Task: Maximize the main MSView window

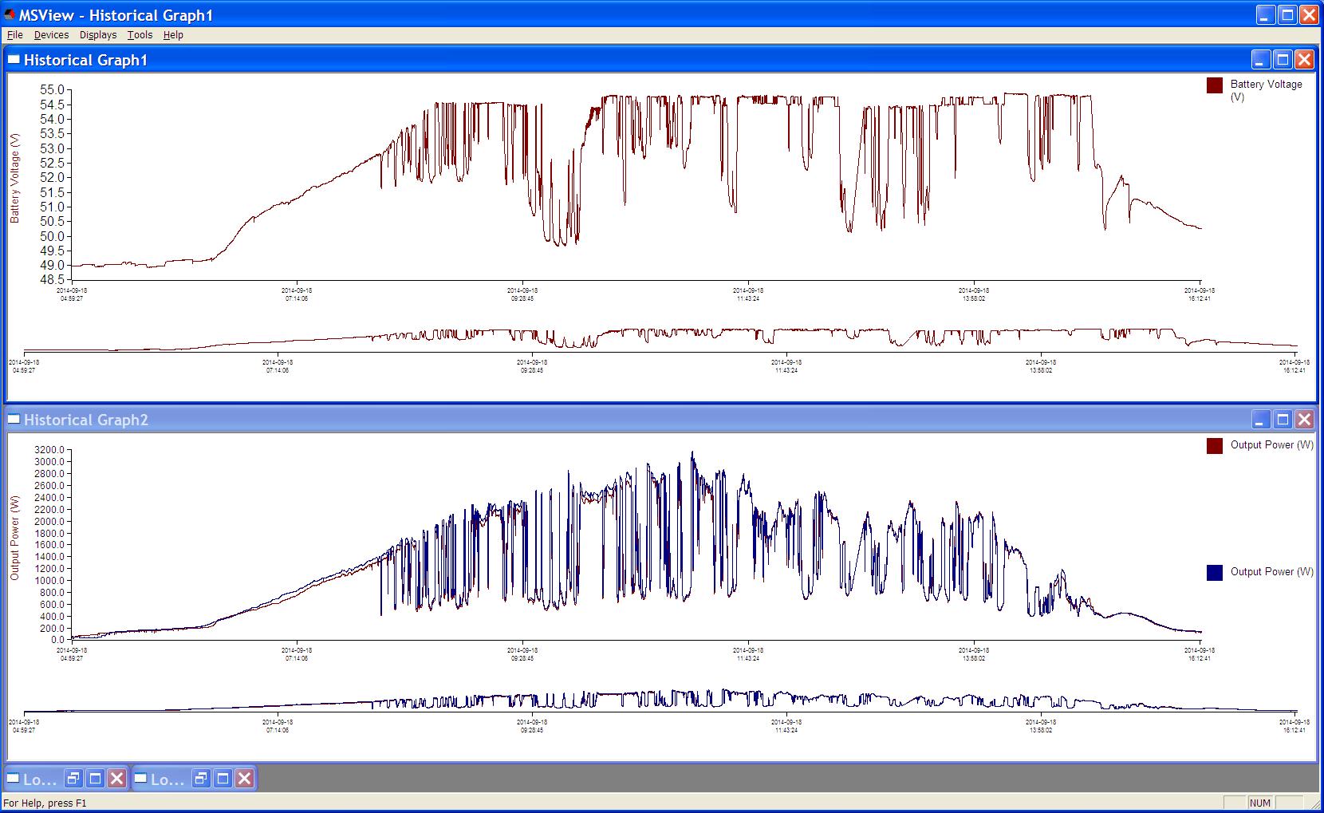Action: 1287,15
